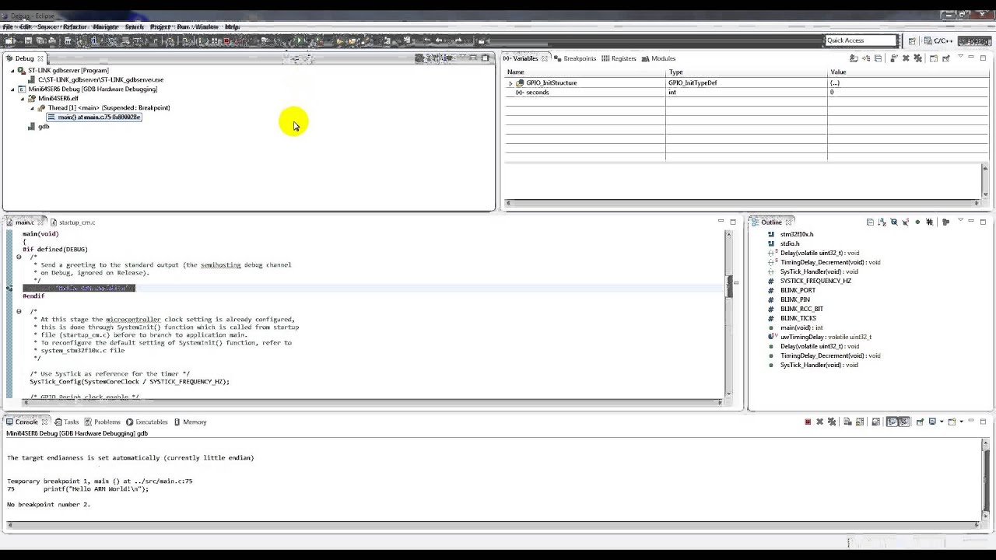Viewport: 996px width, 560px height.
Task: Expand GPIO_InitStructure variable row
Action: point(510,82)
